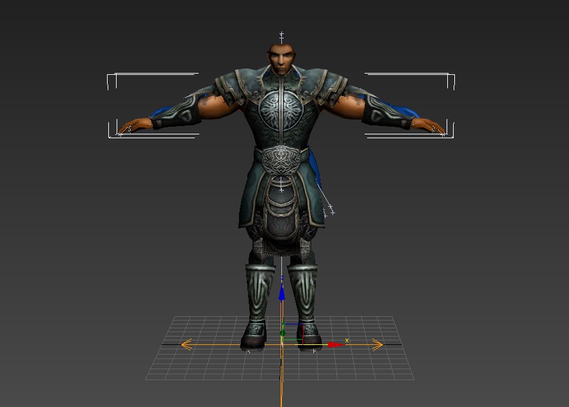Click the circular emblem on the chest armor
Viewport: 569px width, 407px height.
[x=281, y=110]
